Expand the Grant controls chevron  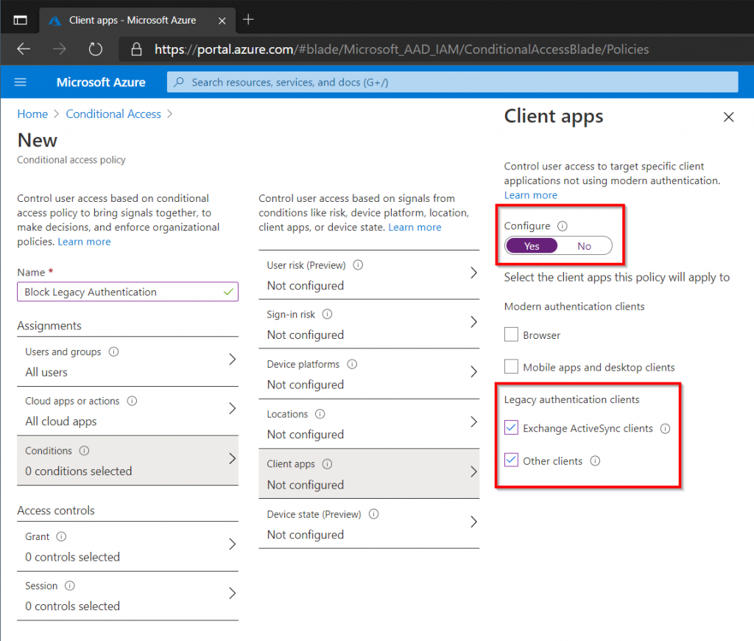[x=232, y=544]
